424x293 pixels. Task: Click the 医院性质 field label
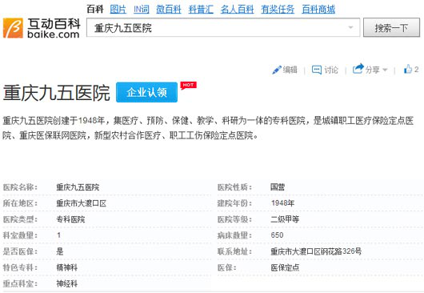pos(234,187)
